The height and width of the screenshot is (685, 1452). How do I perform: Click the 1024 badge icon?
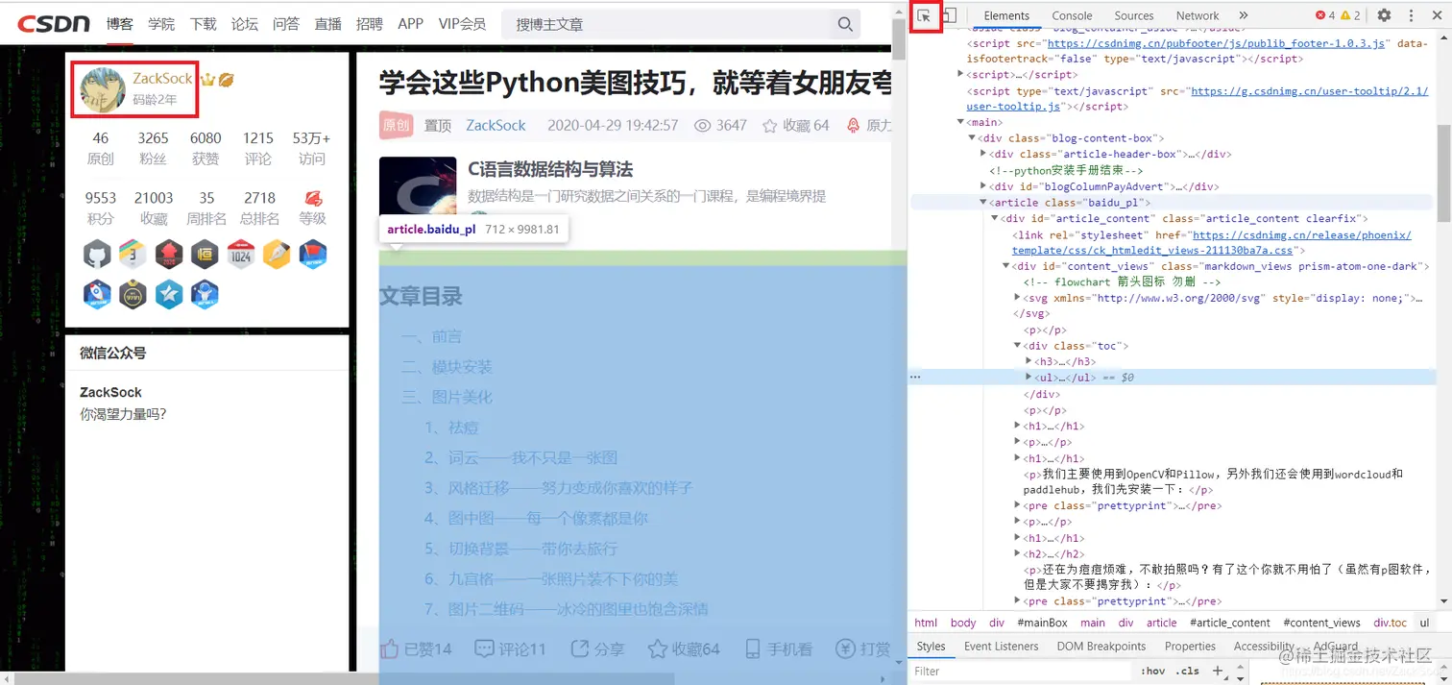tap(241, 254)
